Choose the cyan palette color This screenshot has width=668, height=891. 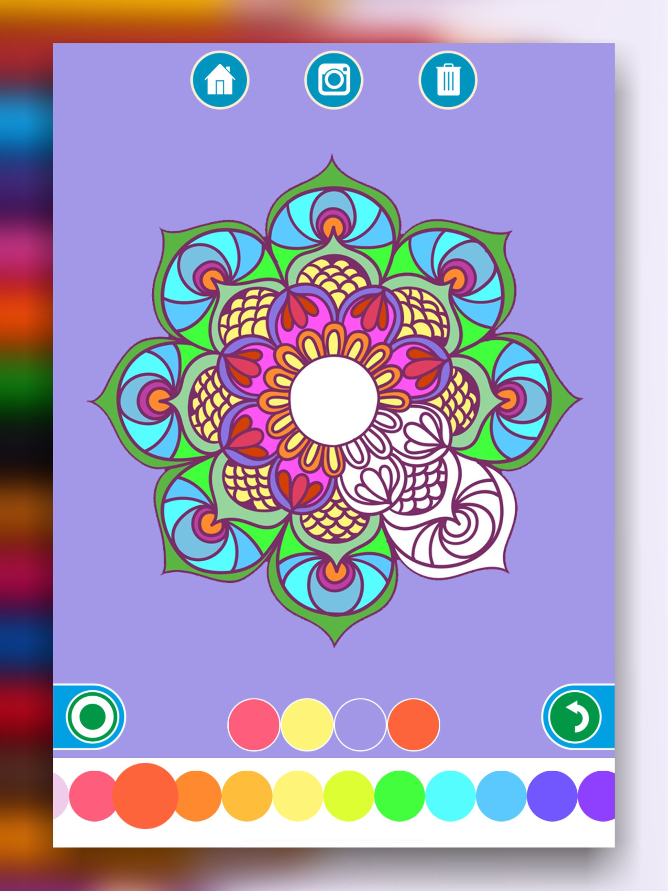coord(450,796)
